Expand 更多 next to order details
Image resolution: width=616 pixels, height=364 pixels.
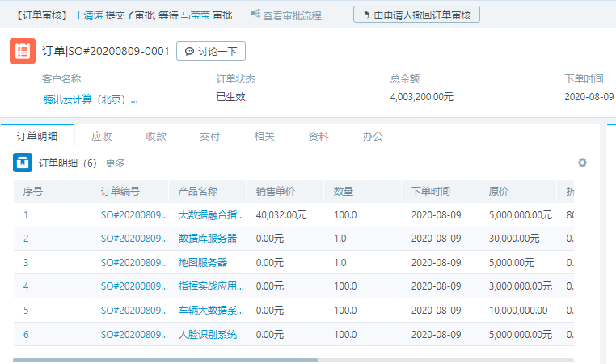[x=115, y=163]
